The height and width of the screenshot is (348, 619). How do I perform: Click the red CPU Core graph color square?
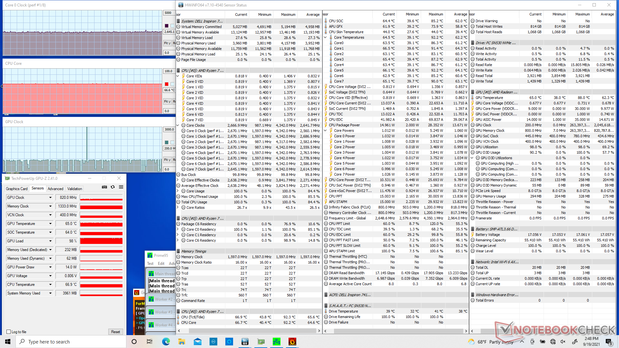pos(166,84)
